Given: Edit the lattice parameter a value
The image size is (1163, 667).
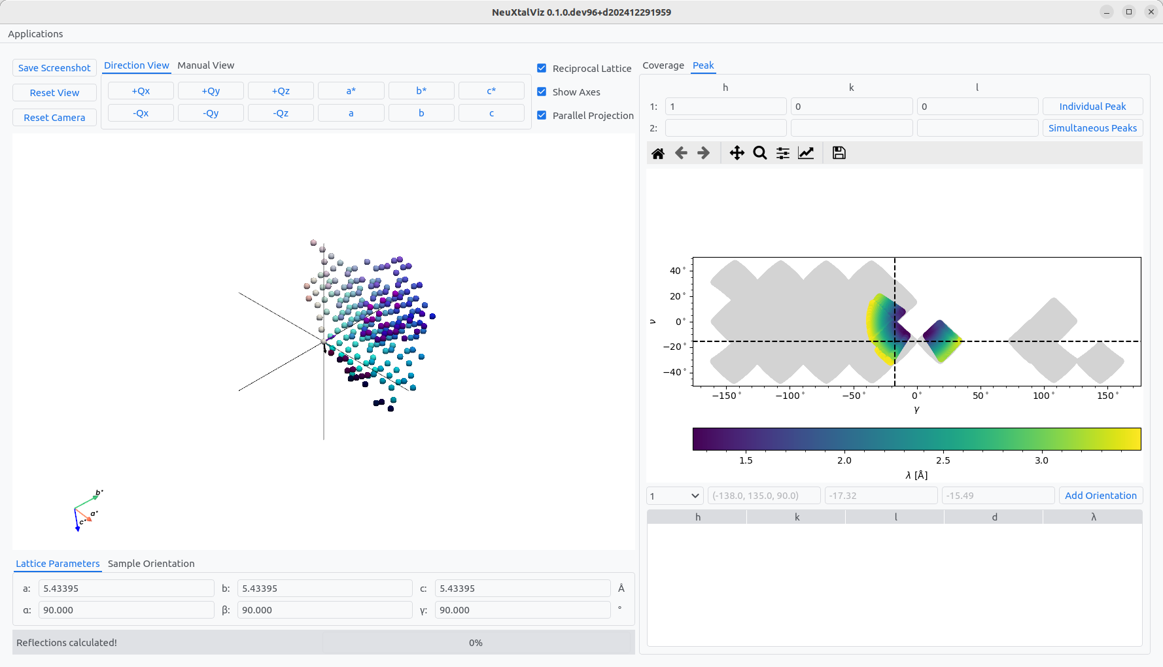Looking at the screenshot, I should point(126,588).
